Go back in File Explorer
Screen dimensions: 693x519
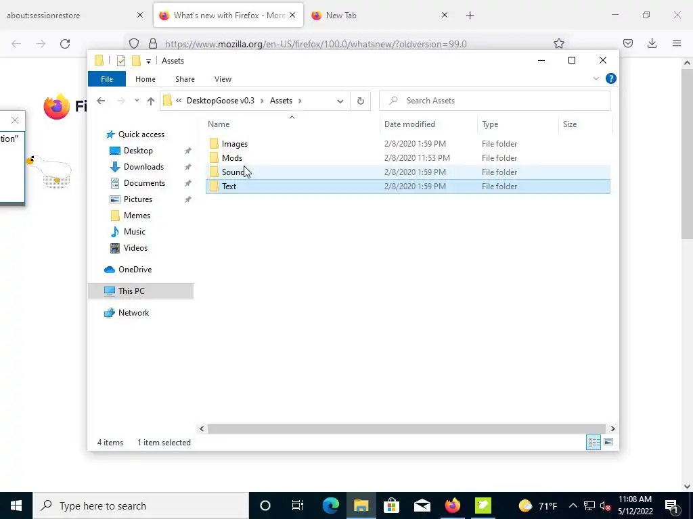(101, 101)
